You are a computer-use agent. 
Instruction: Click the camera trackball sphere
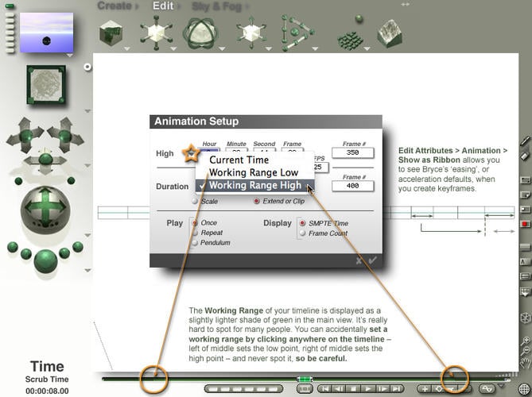click(x=45, y=210)
